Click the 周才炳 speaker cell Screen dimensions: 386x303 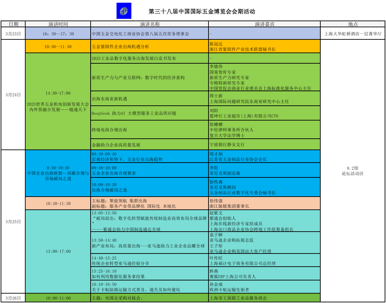tap(264, 156)
